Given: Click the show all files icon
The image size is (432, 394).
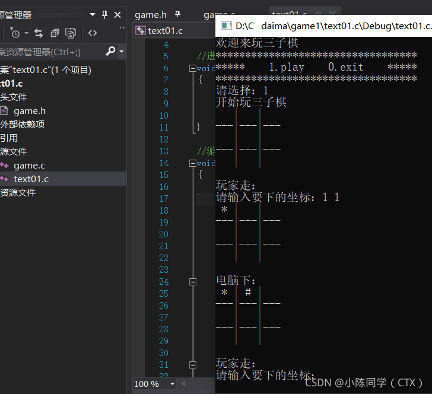Looking at the screenshot, I should [x=71, y=33].
